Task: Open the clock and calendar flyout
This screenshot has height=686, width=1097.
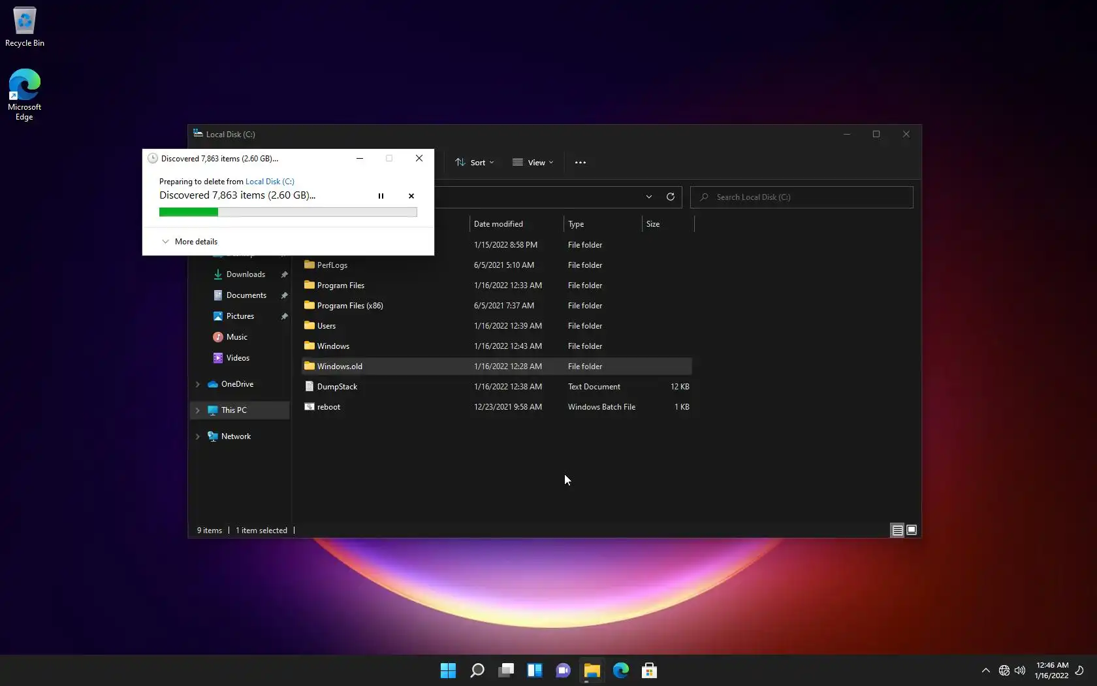Action: pyautogui.click(x=1051, y=670)
